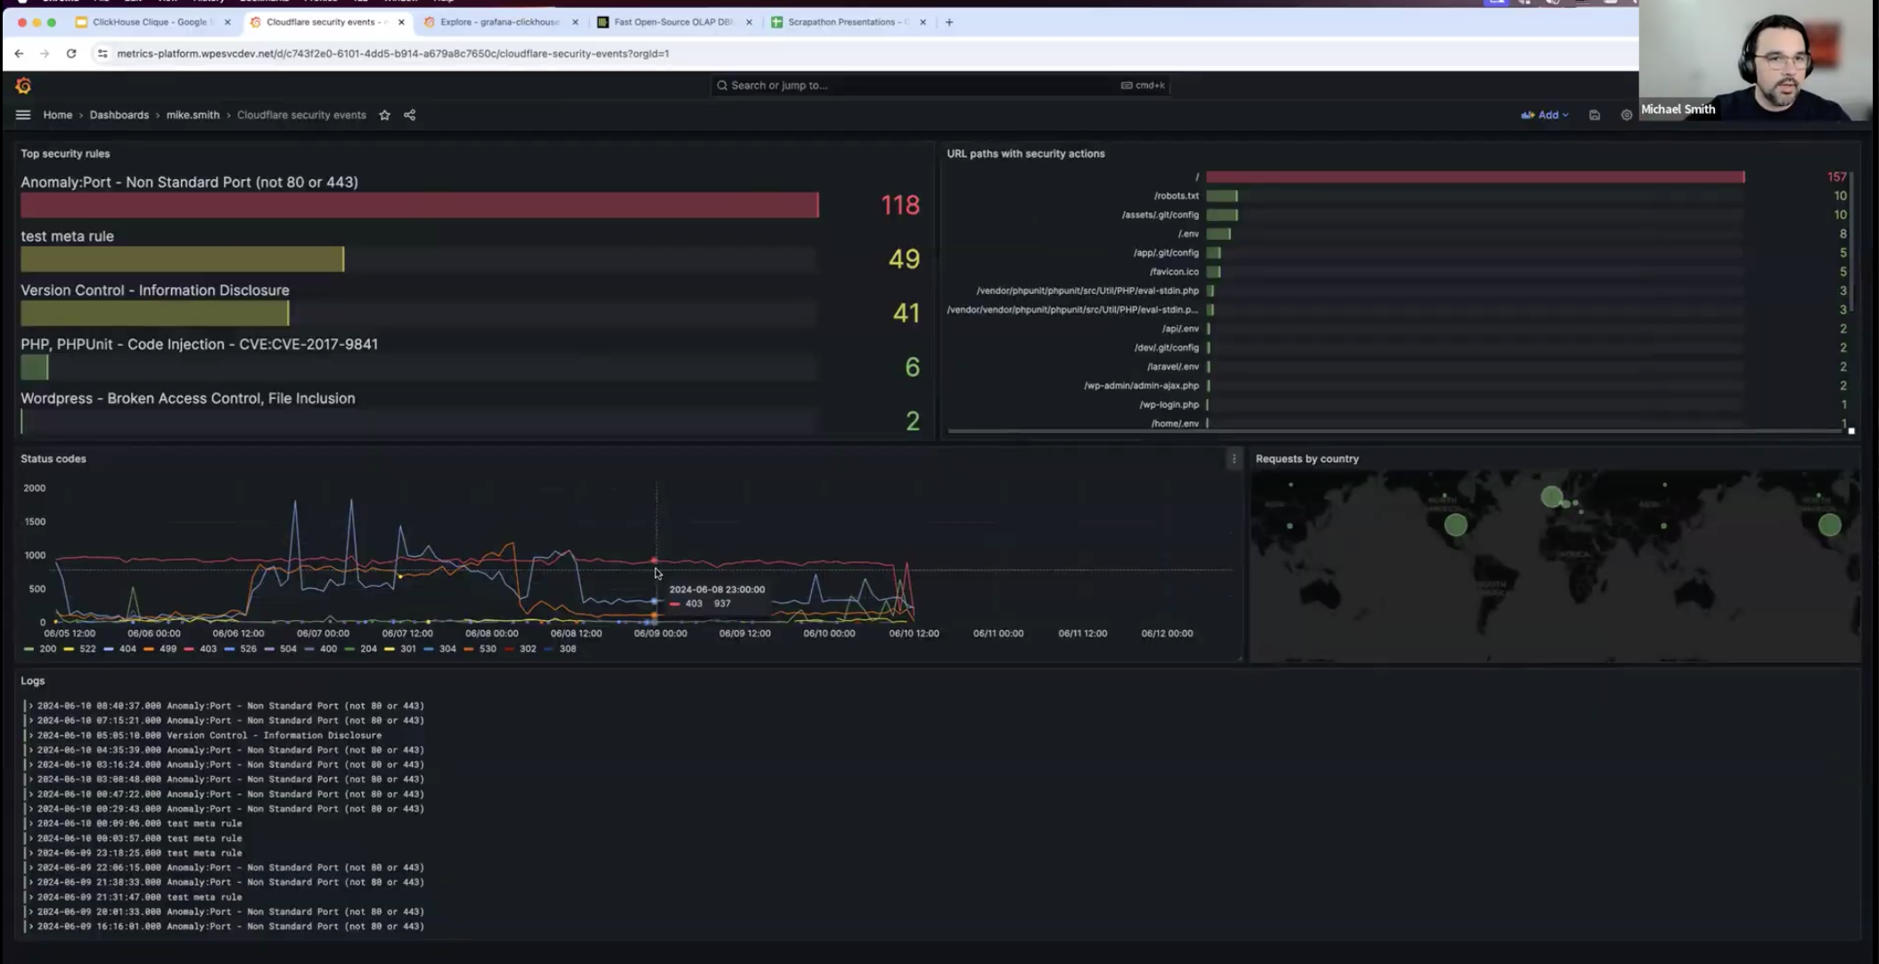Screen dimensions: 1879x964
Task: Open Status codes panel kebab menu
Action: point(1234,459)
